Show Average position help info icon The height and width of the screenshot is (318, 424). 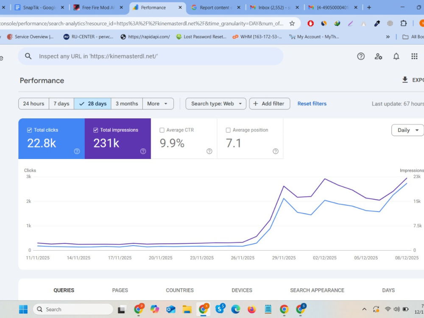(276, 151)
